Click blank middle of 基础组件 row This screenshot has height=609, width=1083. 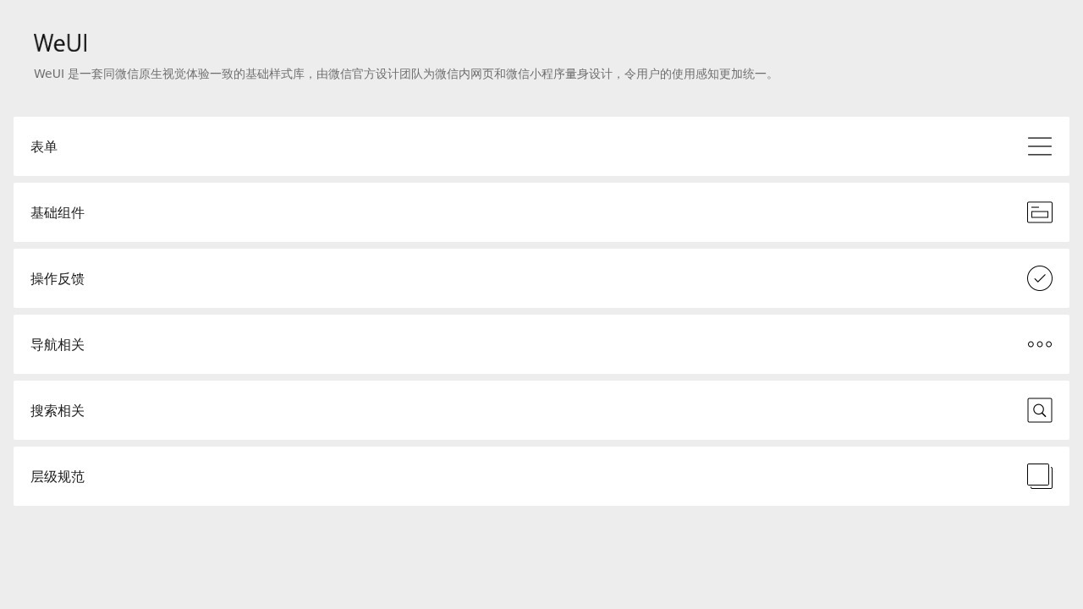(541, 212)
